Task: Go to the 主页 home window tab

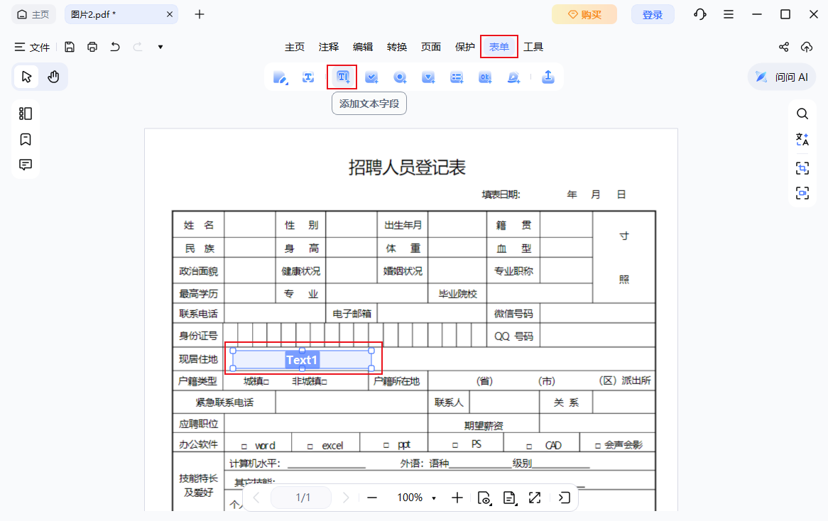Action: [x=33, y=14]
